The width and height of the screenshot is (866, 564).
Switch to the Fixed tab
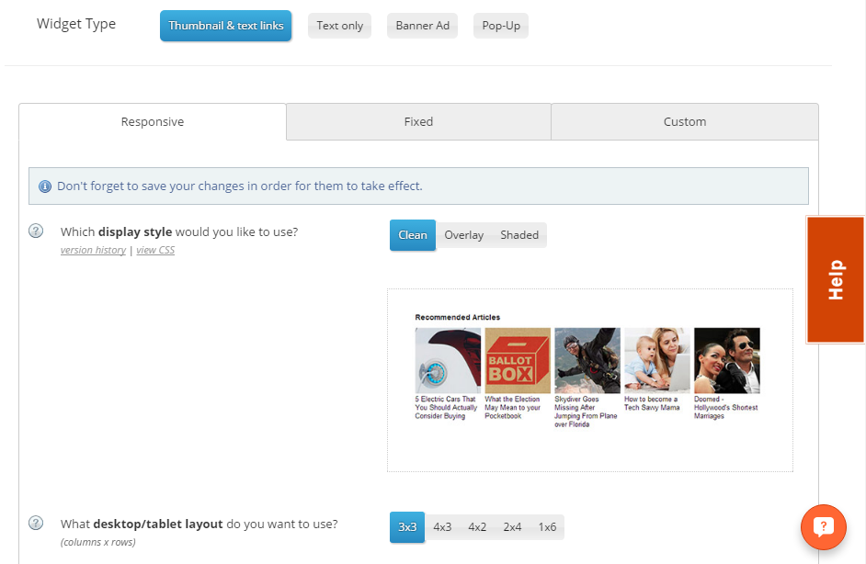tap(418, 122)
